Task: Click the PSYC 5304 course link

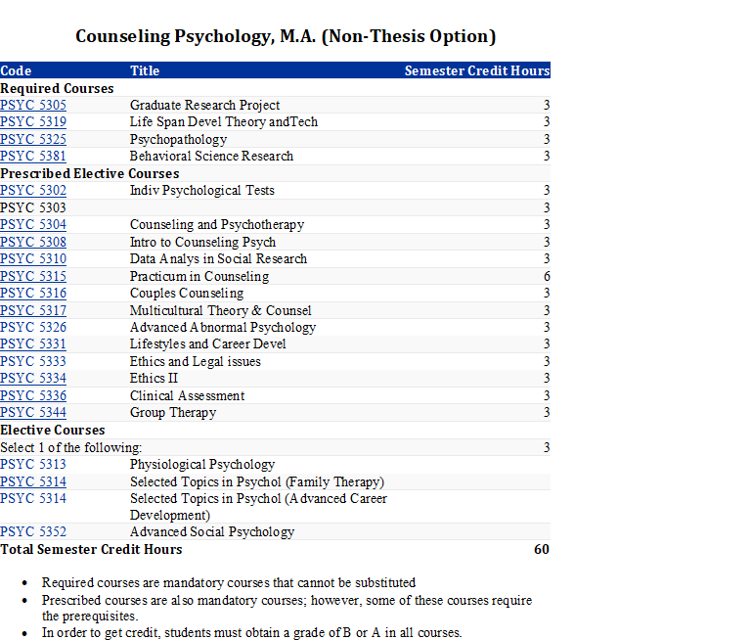Action: (x=33, y=224)
